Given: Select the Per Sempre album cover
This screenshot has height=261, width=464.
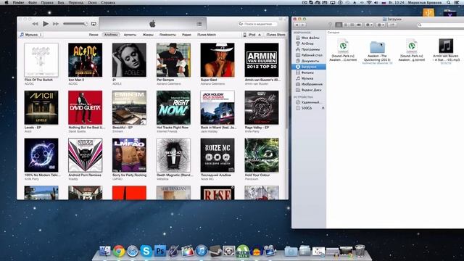Looking at the screenshot, I should click(173, 59).
